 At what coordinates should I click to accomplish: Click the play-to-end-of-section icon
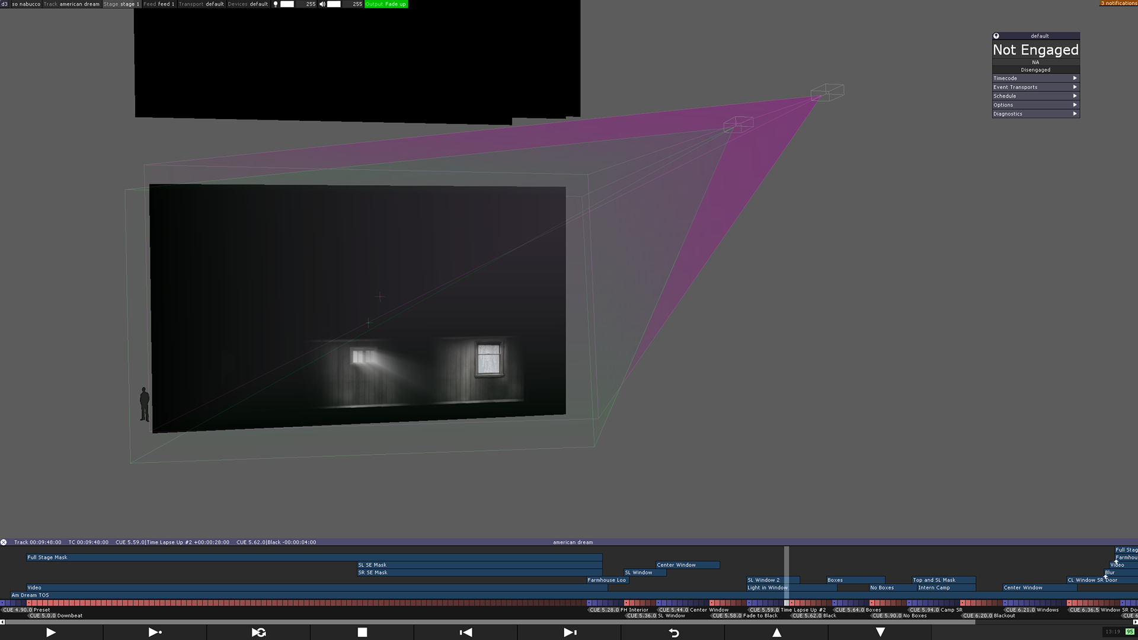click(x=155, y=632)
